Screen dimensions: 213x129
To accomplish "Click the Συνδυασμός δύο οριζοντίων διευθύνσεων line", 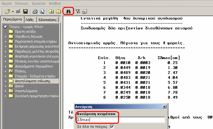I will [136, 28].
